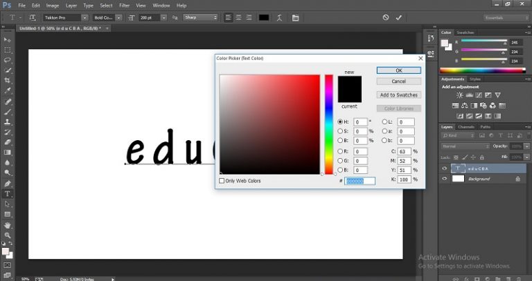Select the Hand tool
532x281 pixels.
tap(8, 225)
